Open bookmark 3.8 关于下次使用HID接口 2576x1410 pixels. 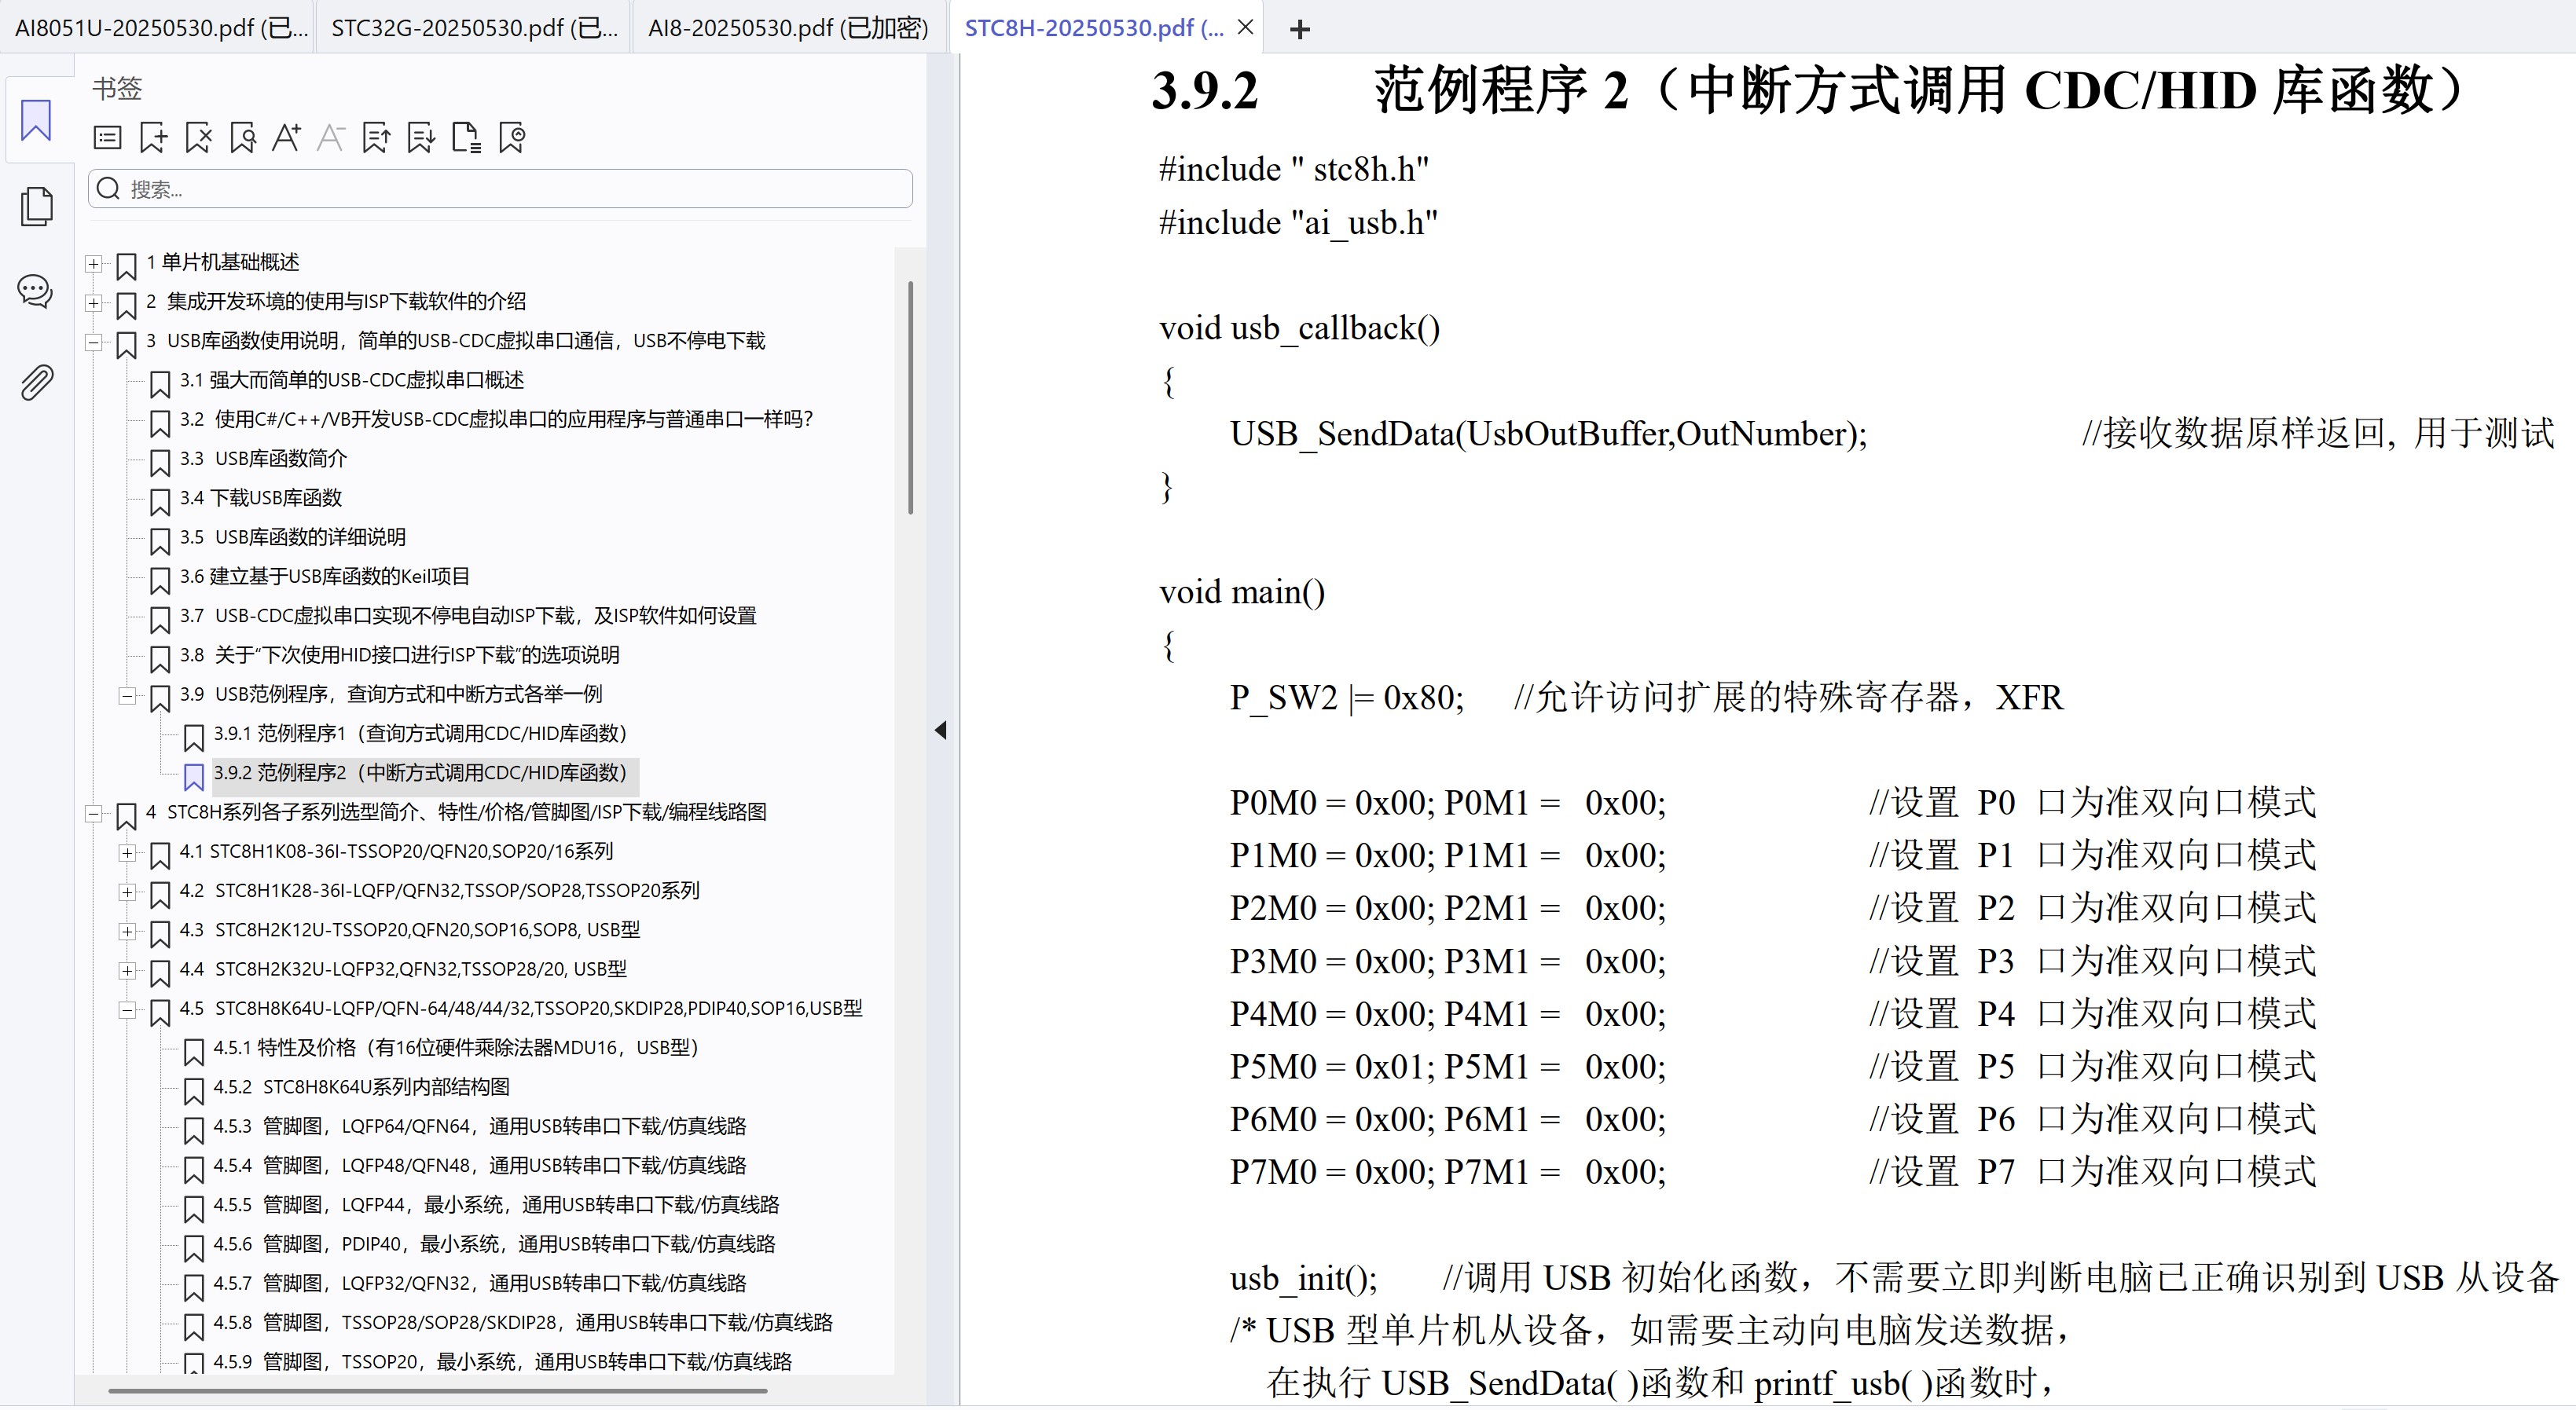(400, 654)
